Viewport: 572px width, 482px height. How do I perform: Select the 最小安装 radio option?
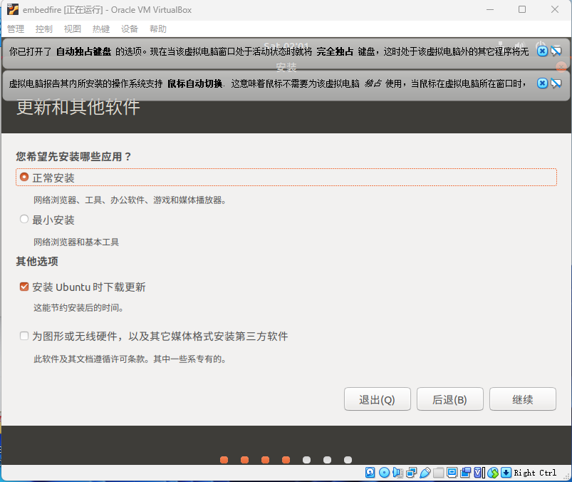[x=24, y=219]
